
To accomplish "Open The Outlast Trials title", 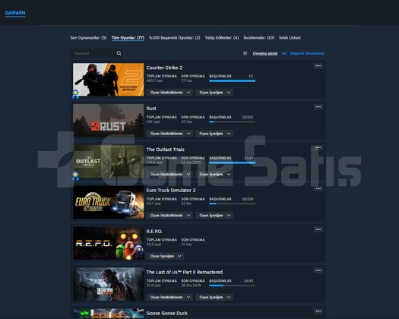I will (x=165, y=150).
